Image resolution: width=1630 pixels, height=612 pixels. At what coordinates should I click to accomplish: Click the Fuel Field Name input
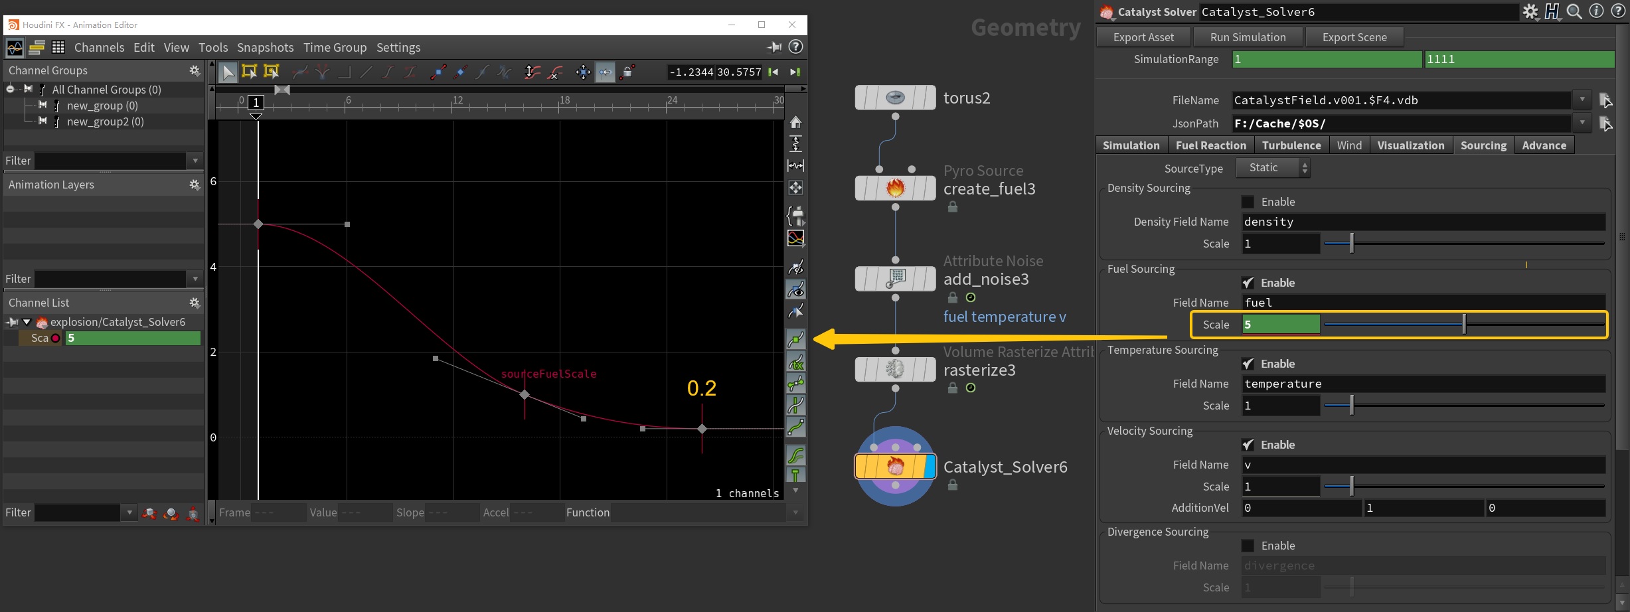tap(1424, 303)
